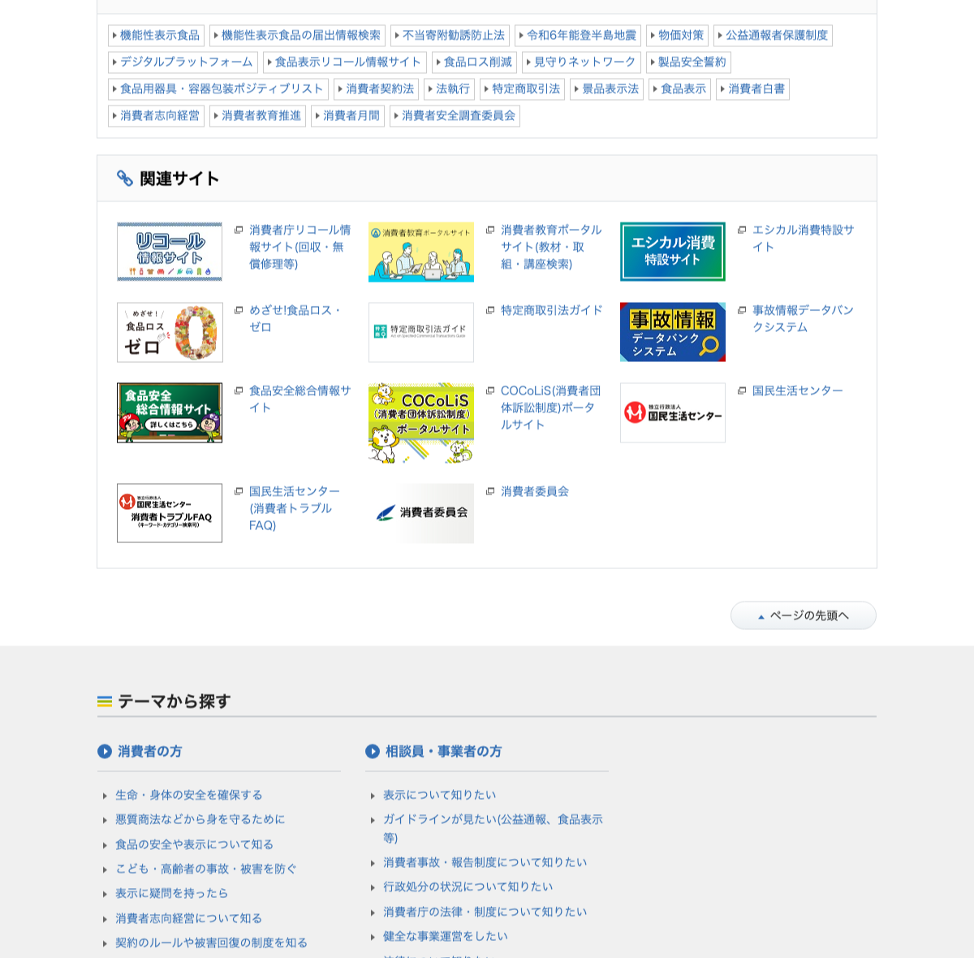The width and height of the screenshot is (974, 958).
Task: Select the 物価対策 tag
Action: pos(678,36)
